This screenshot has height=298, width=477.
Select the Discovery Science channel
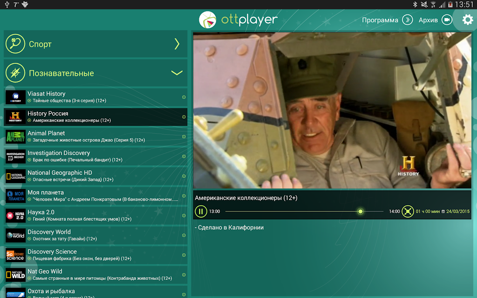[x=95, y=255]
